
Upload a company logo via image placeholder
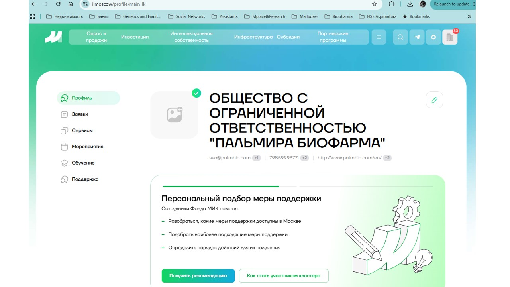175,115
